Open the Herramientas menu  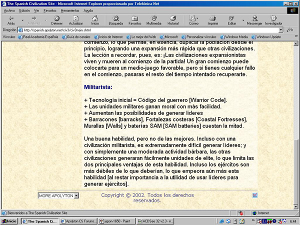tap(70, 10)
